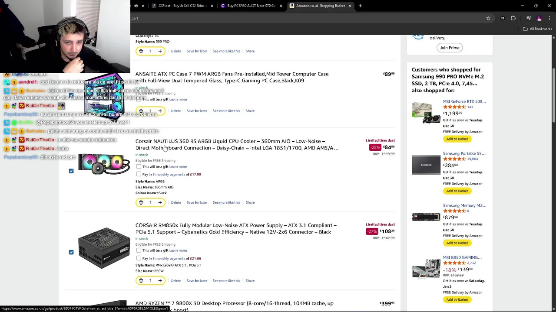Delete the ANSAITE PC case via Delete link

(176, 111)
